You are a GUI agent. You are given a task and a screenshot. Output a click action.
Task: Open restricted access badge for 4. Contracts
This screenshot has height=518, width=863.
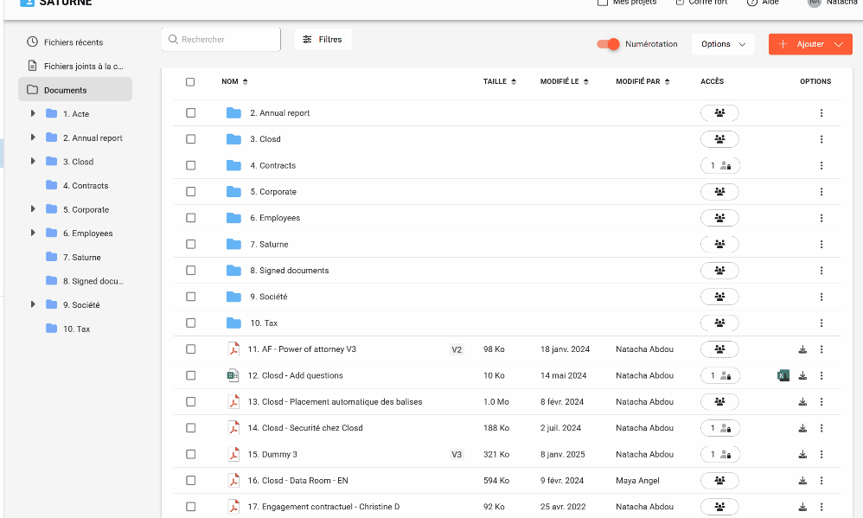click(x=719, y=166)
